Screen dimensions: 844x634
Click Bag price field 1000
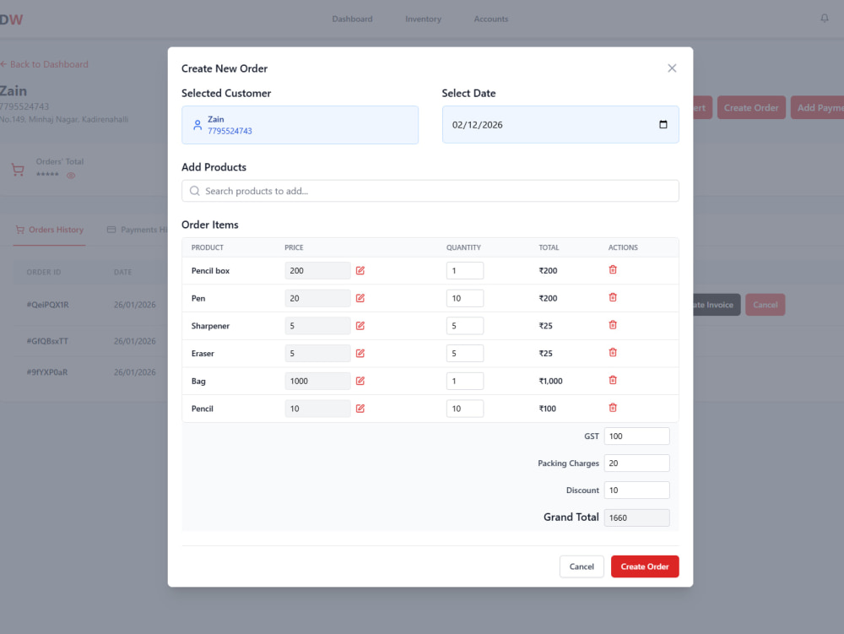pos(317,381)
